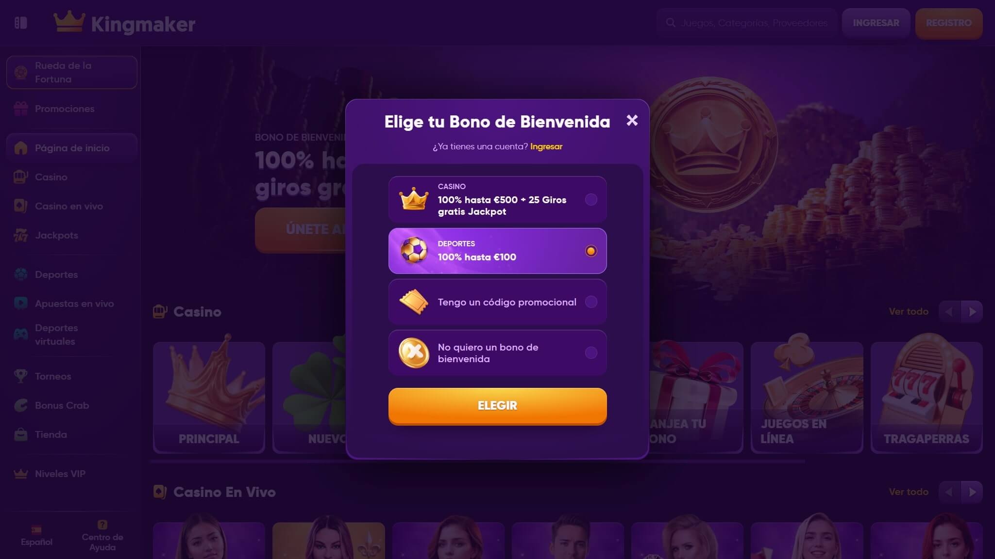Click the Jackpots 777 icon in the sidebar
The width and height of the screenshot is (995, 559).
(x=21, y=236)
